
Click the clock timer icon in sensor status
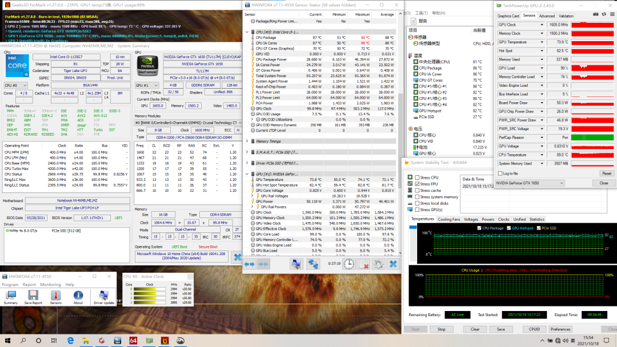(x=349, y=264)
